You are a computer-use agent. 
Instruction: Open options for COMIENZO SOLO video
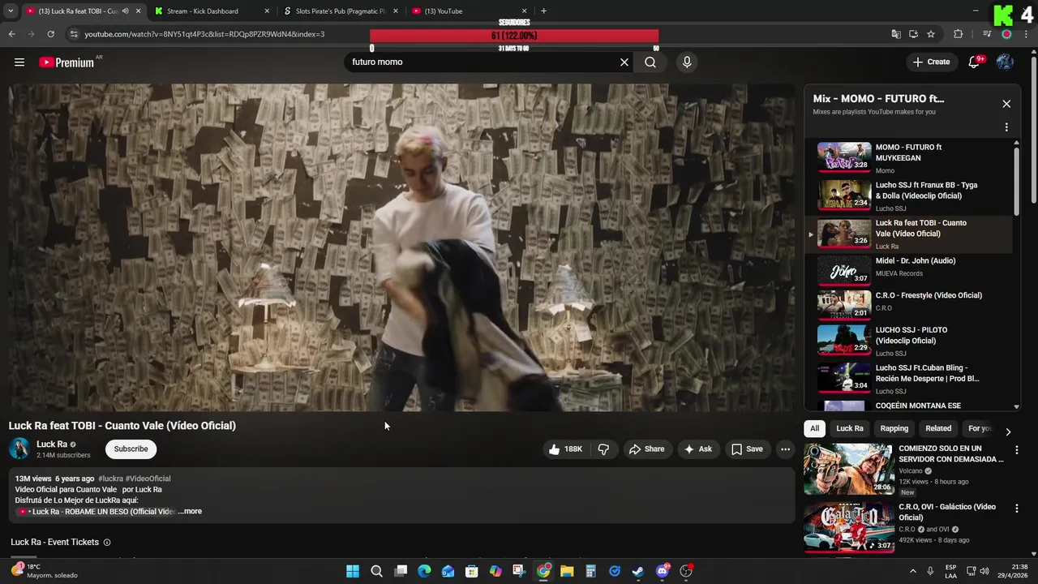coord(1016,450)
